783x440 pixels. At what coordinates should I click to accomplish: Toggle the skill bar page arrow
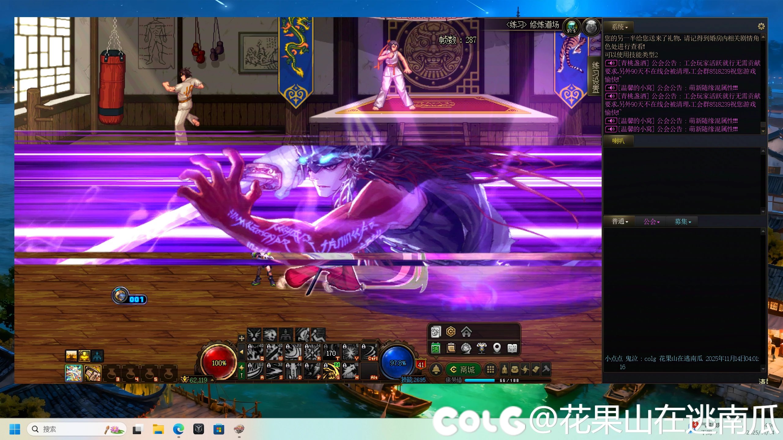(x=242, y=352)
